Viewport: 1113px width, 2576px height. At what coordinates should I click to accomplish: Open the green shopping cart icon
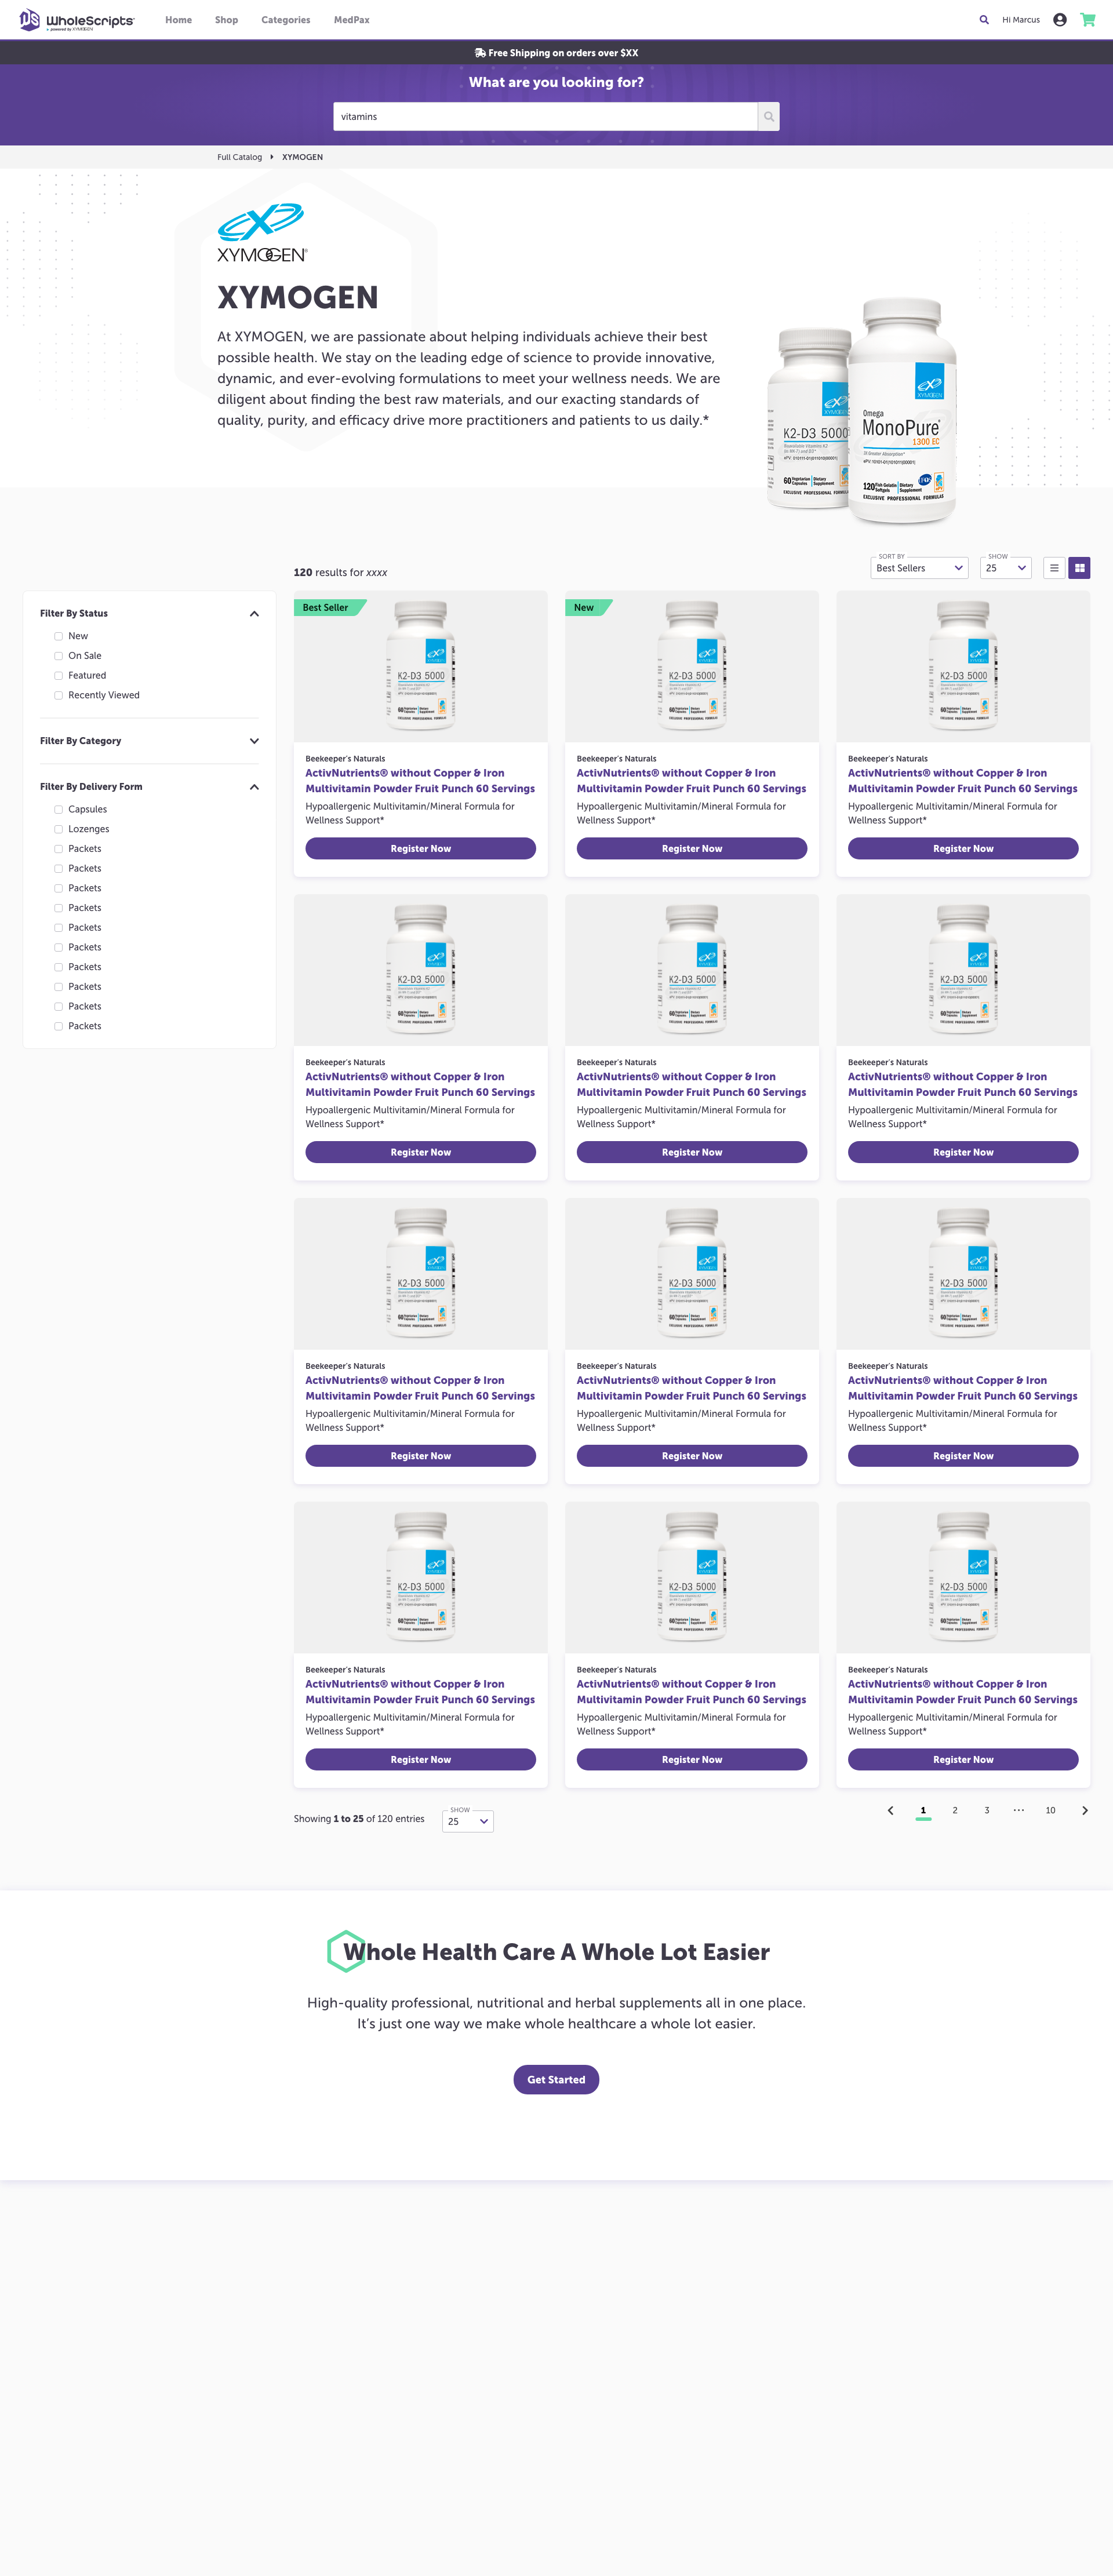(1088, 20)
